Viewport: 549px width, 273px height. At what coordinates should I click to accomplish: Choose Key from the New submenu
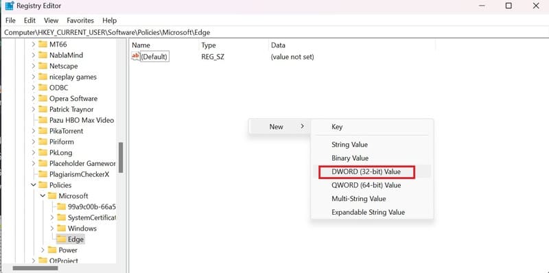click(372, 127)
